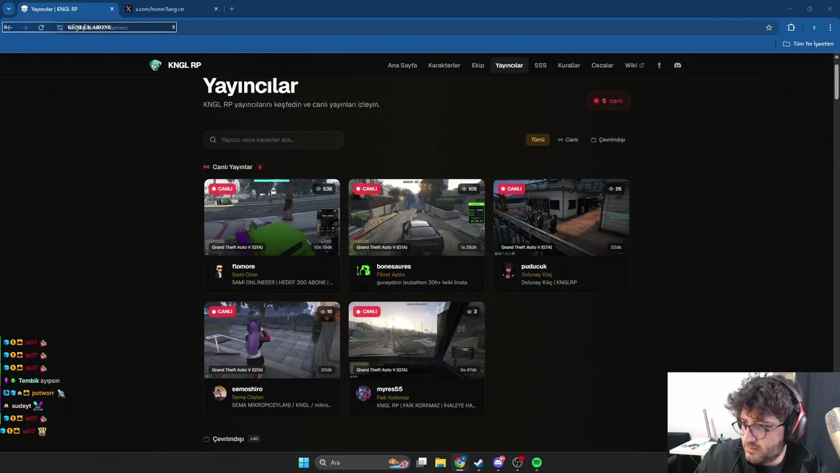This screenshot has height=473, width=840.
Task: Open semoshiro's live stream thumbnail
Action: [x=272, y=340]
